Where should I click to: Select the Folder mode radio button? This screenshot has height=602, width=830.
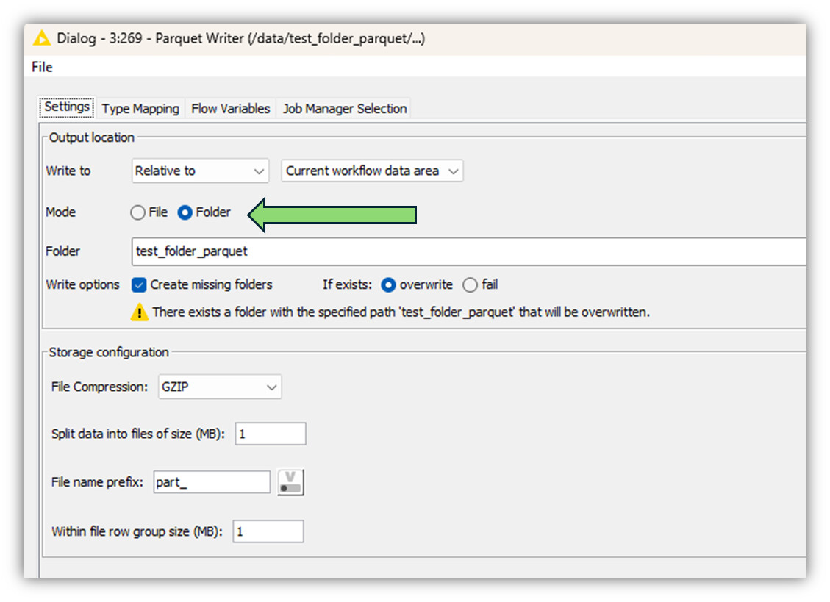click(x=185, y=212)
